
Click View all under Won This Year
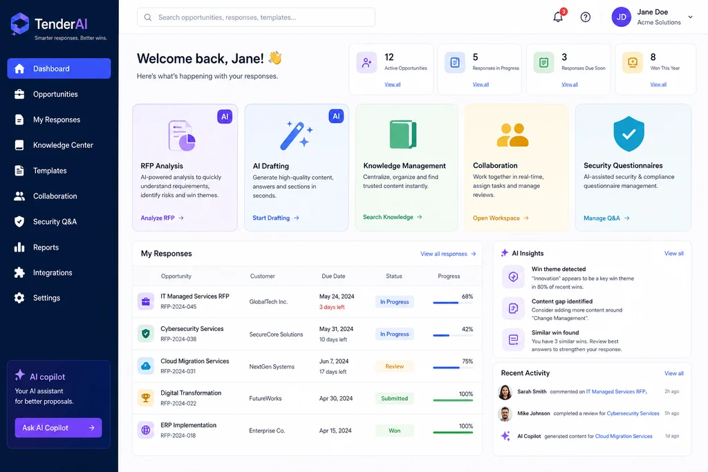pyautogui.click(x=658, y=84)
